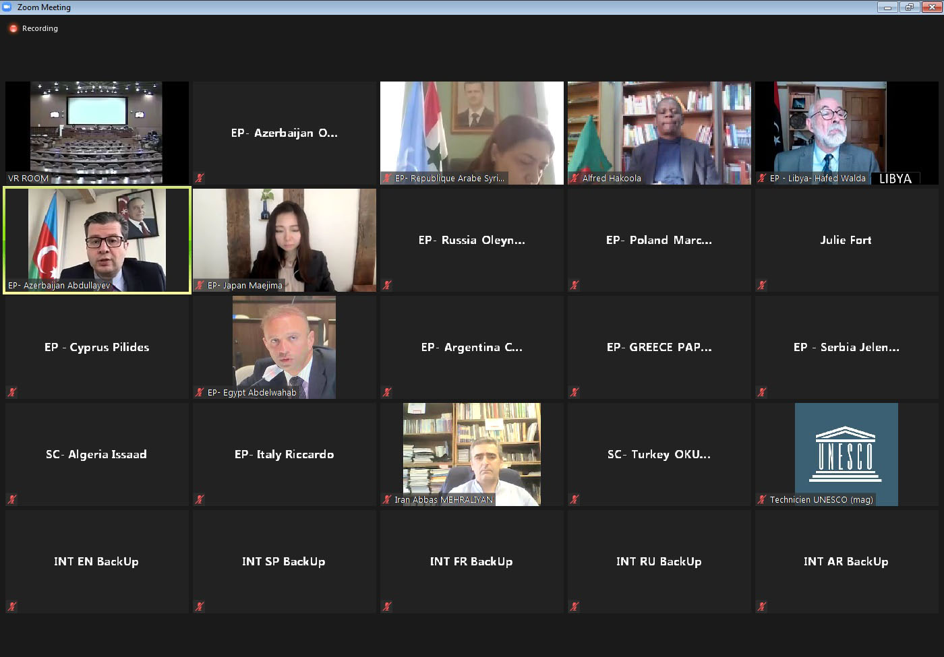
Task: Click the 'EP- Poland Marc...' name text
Action: (659, 240)
